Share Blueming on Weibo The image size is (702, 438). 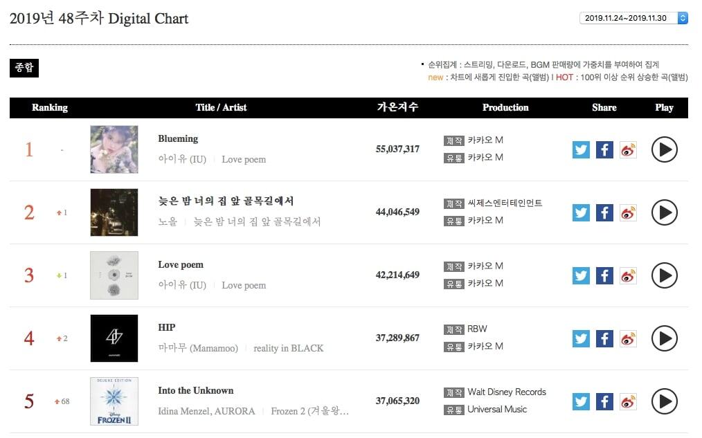(x=628, y=149)
